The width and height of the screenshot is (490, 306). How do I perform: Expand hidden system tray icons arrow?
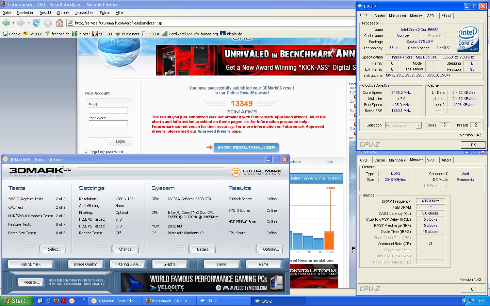pos(464,301)
